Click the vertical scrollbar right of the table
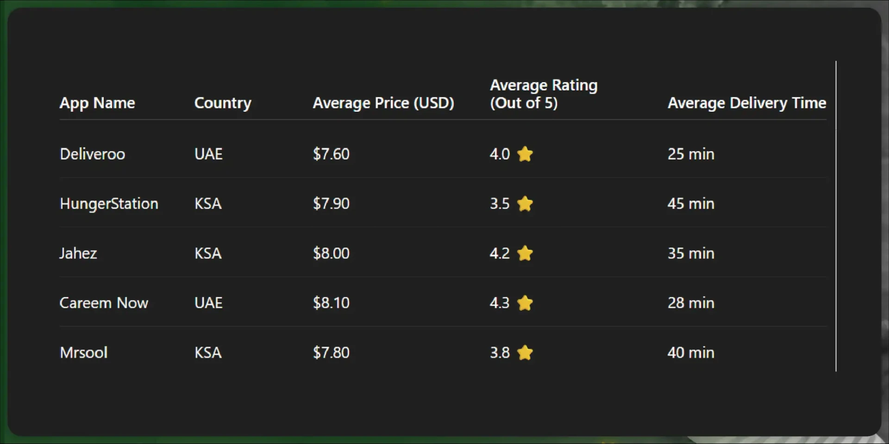The image size is (889, 444). tap(836, 216)
